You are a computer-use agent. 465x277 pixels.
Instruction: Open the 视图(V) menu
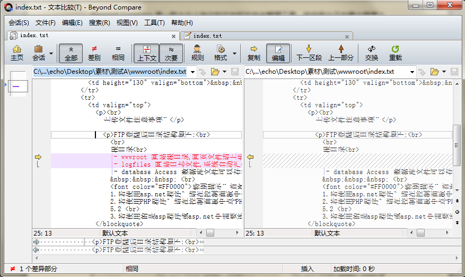127,23
